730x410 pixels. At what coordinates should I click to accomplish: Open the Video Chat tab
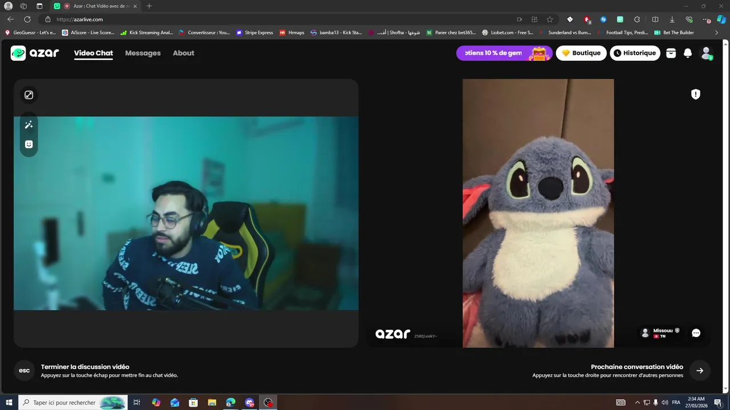click(94, 53)
